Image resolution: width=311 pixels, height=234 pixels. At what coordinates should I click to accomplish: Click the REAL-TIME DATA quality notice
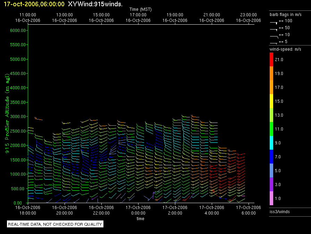tap(55, 224)
